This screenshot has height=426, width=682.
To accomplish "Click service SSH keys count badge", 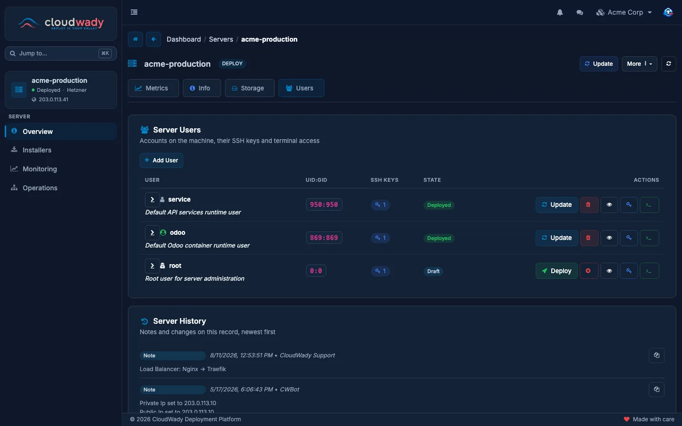I will click(381, 205).
